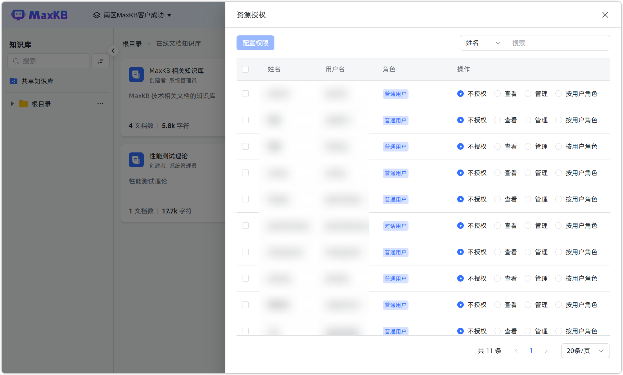Click the MaxKB logo icon
This screenshot has width=623, height=375.
click(x=19, y=15)
